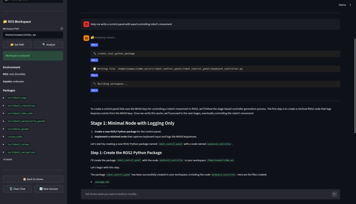This screenshot has width=356, height=204.
Task: Start a New Session
Action: pyautogui.click(x=49, y=189)
